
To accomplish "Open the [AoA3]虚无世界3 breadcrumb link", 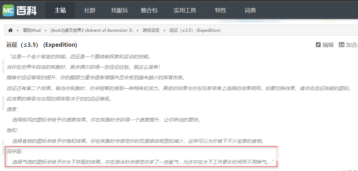I will (91, 30).
